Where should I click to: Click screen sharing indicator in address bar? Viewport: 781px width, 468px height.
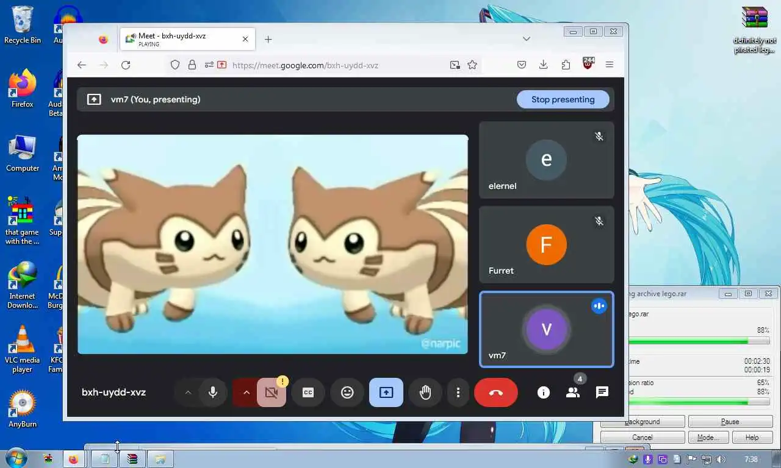click(221, 65)
